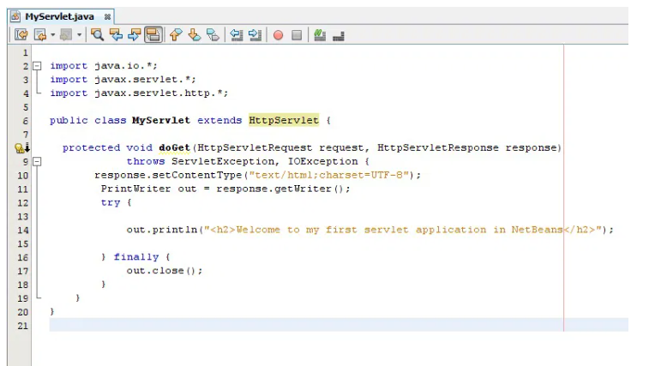Stop Macro Recording square button
The image size is (661, 366).
tap(297, 35)
